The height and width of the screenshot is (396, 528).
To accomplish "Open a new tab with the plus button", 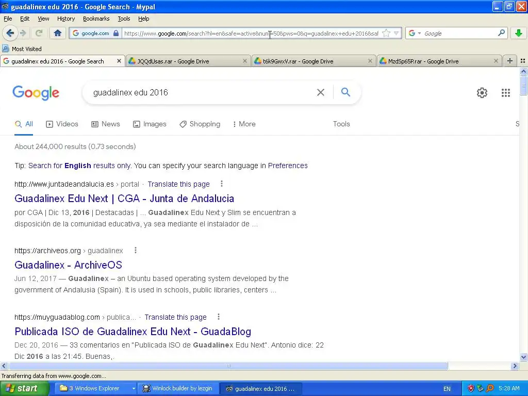I will (510, 61).
